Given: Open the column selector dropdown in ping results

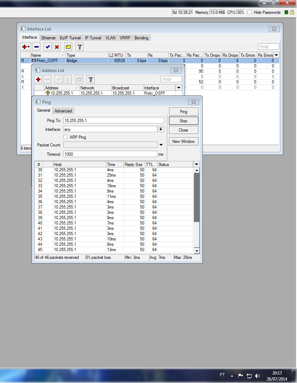Looking at the screenshot, I should (197, 164).
